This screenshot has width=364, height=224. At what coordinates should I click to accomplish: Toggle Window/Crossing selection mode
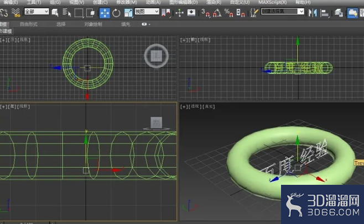tap(90, 13)
